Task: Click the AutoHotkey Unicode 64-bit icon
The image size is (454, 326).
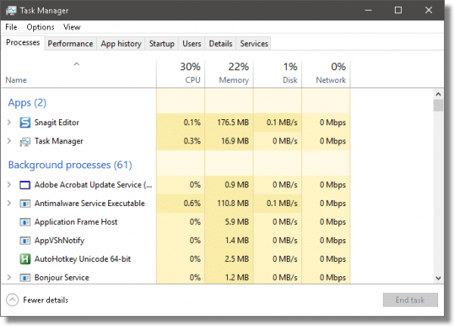Action: point(25,259)
